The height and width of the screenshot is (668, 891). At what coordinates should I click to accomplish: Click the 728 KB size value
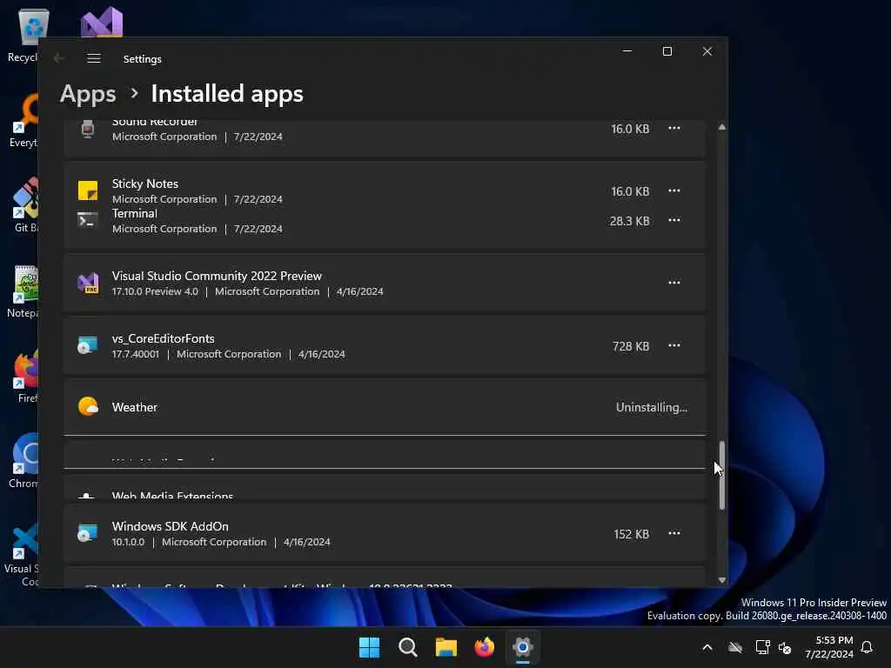(x=631, y=346)
